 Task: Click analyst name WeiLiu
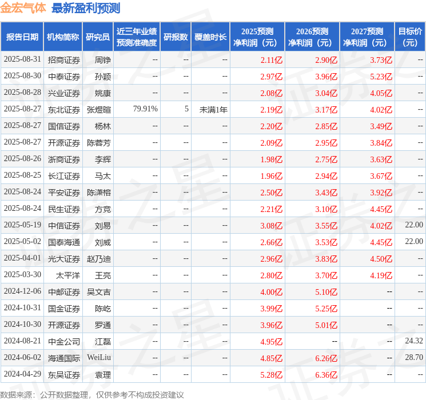click(99, 357)
